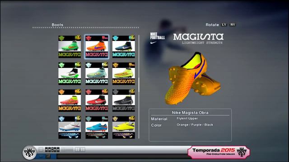The height and width of the screenshot is (162, 289).
Task: Click the Nike Magista Obra title
Action: (190, 112)
